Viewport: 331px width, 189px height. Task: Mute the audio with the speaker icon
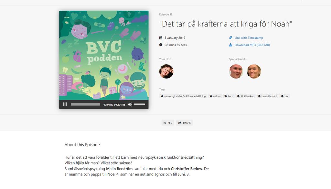coord(130,104)
